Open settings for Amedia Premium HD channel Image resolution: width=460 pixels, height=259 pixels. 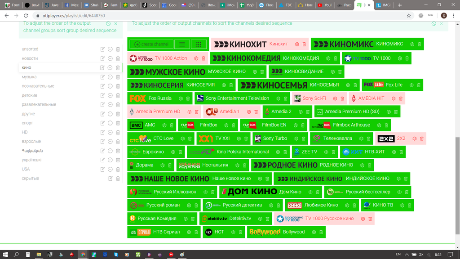[190, 112]
